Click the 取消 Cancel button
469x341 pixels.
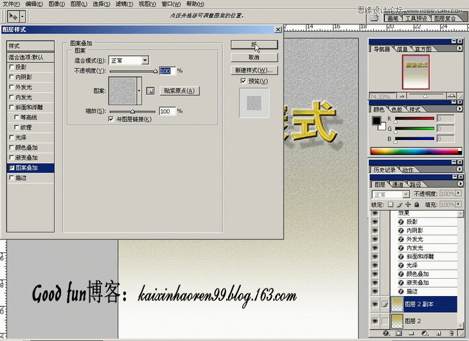254,57
